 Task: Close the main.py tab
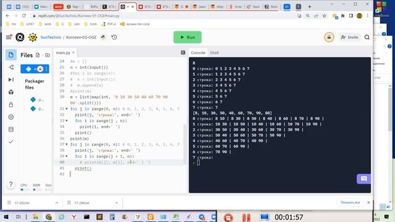(x=73, y=52)
